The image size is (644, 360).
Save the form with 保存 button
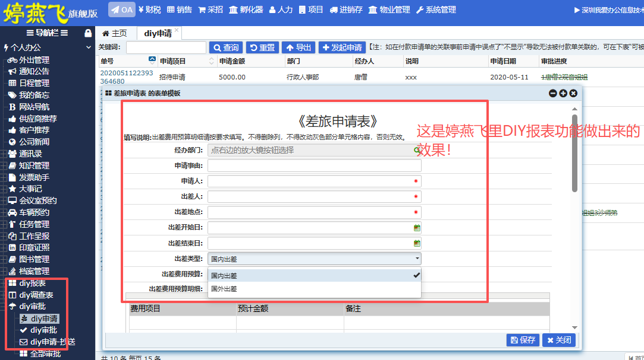(x=523, y=340)
